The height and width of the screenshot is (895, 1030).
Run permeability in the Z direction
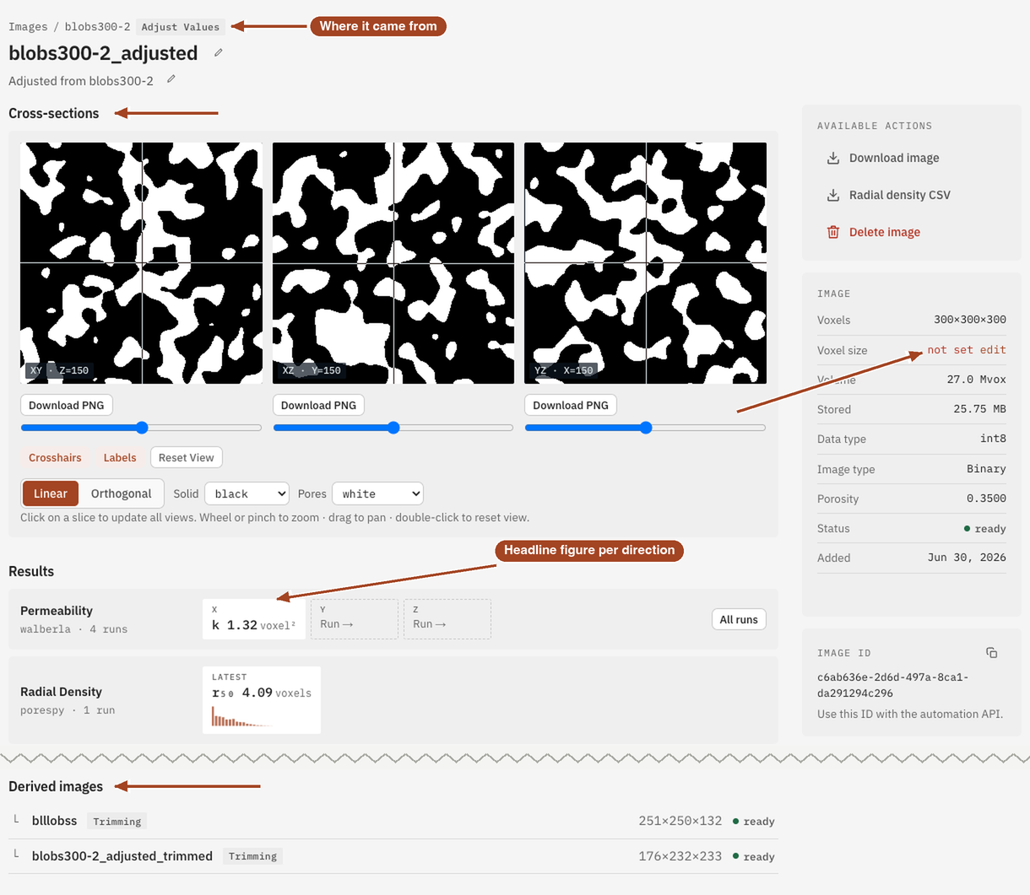pos(447,619)
